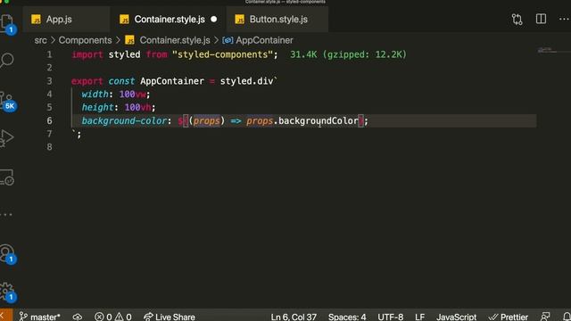
Task: Click "styled-components" string on line 1
Action: [222, 54]
